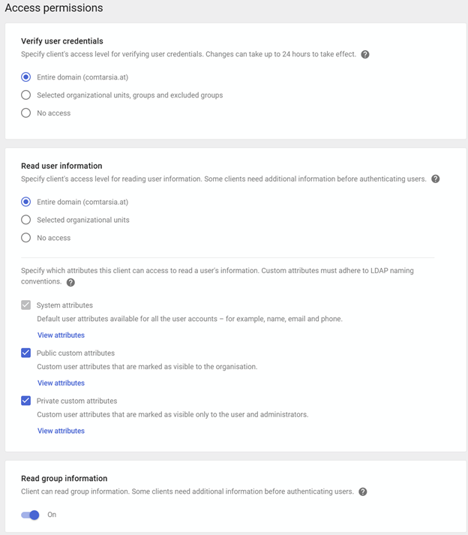Image resolution: width=468 pixels, height=535 pixels.
Task: Select 'Selected organizational units, groups and excluded groups'
Action: click(x=26, y=95)
